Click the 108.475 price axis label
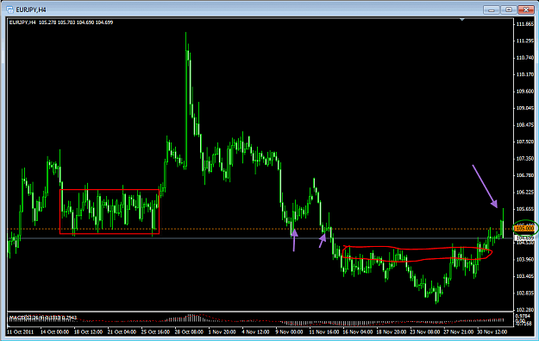Viewport: 539px width, 341px height. (525, 125)
